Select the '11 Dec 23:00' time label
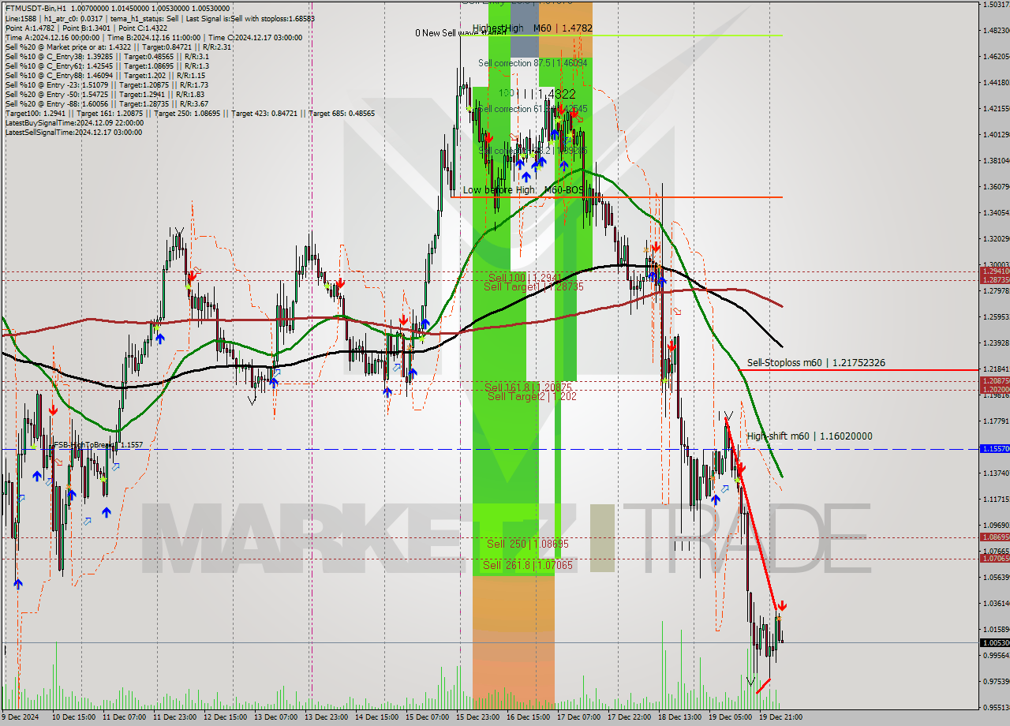The width and height of the screenshot is (1010, 726). click(175, 717)
